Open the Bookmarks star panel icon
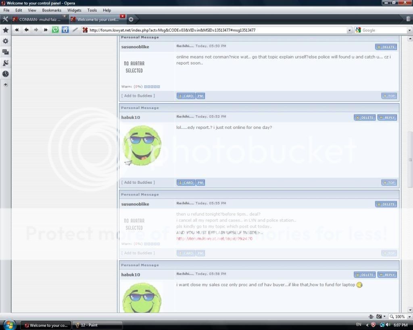Screen dimensions: 413x330 [6, 30]
